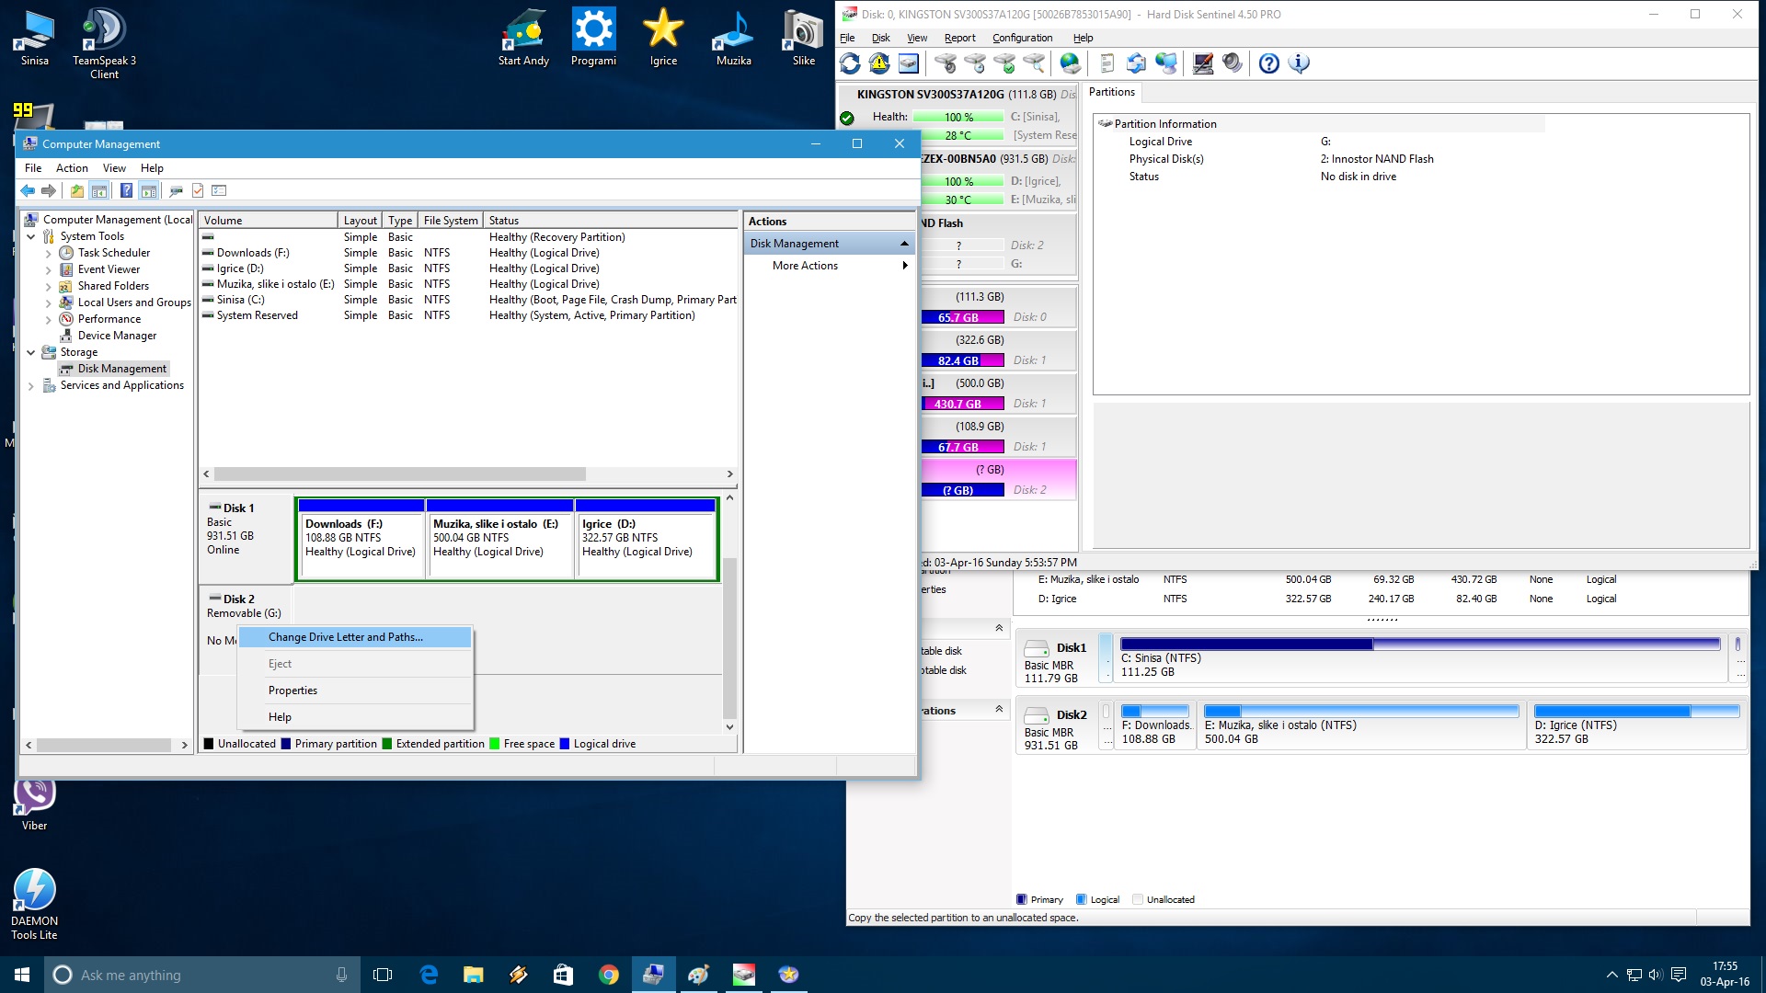Select the Igrice (D:) partition block on Disk 1
Image resolution: width=1766 pixels, height=993 pixels.
(646, 539)
